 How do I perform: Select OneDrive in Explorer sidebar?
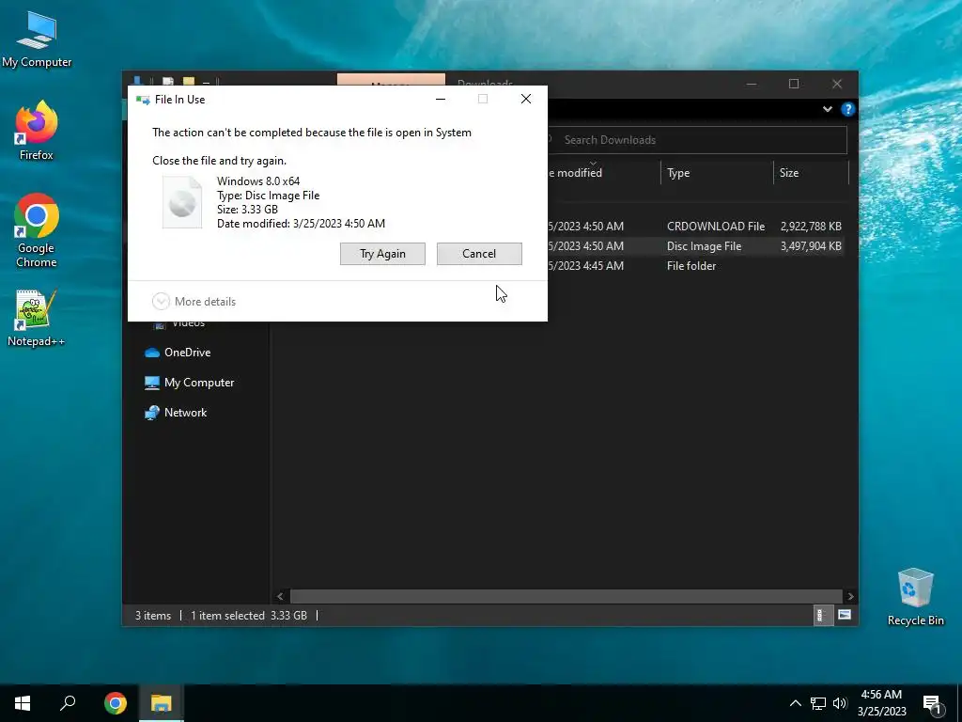coord(178,353)
